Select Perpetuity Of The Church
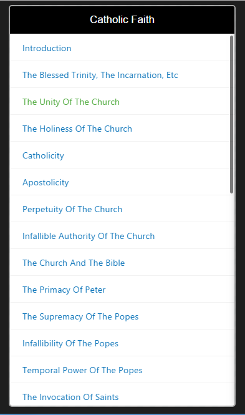The width and height of the screenshot is (245, 415). [72, 209]
